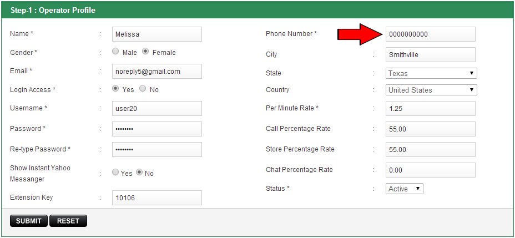Choose No for Show Instant Yahoo Messenger
This screenshot has height=238, width=515.
pyautogui.click(x=139, y=173)
